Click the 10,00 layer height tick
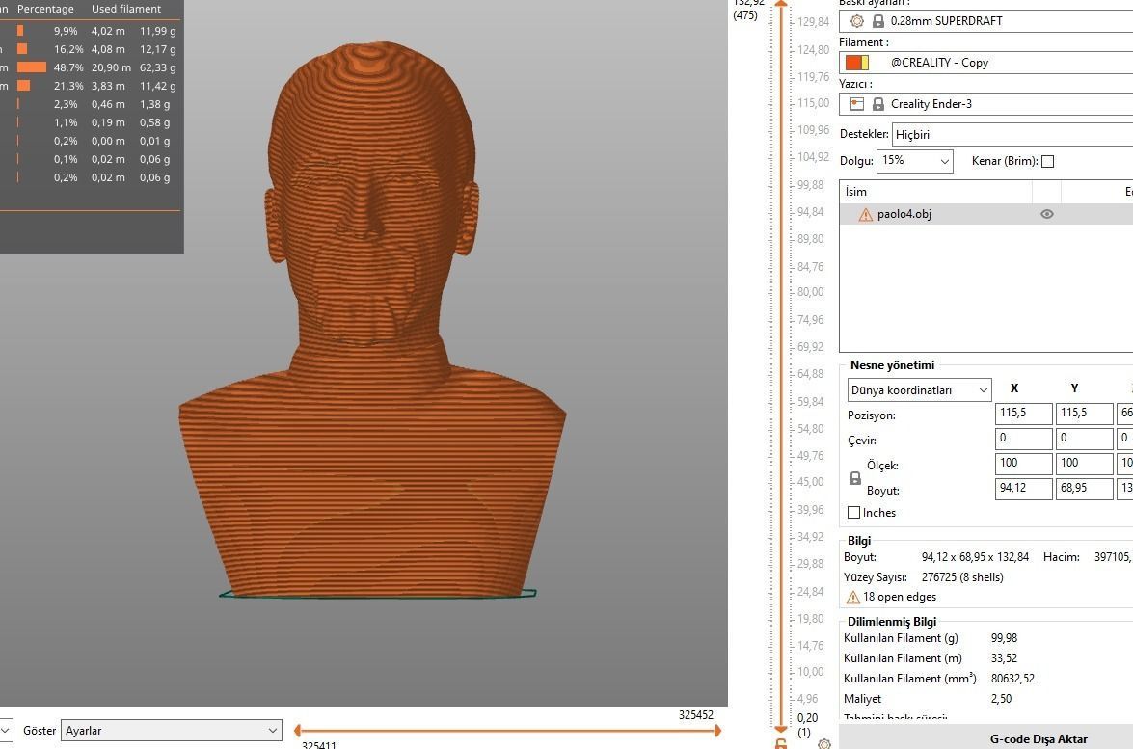Viewport: 1133px width, 749px height. point(810,672)
